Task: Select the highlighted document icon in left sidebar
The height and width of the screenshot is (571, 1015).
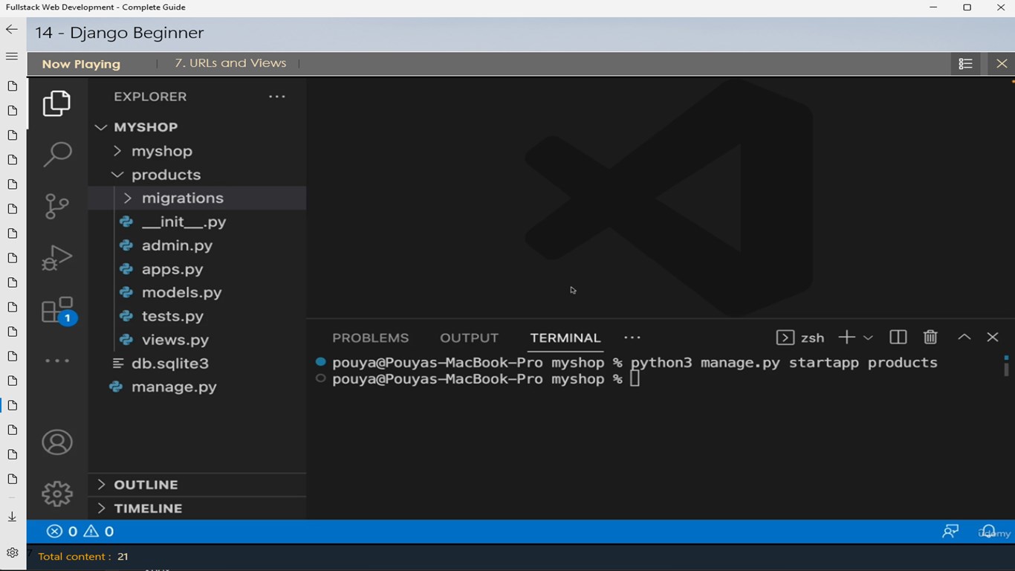Action: click(x=12, y=406)
